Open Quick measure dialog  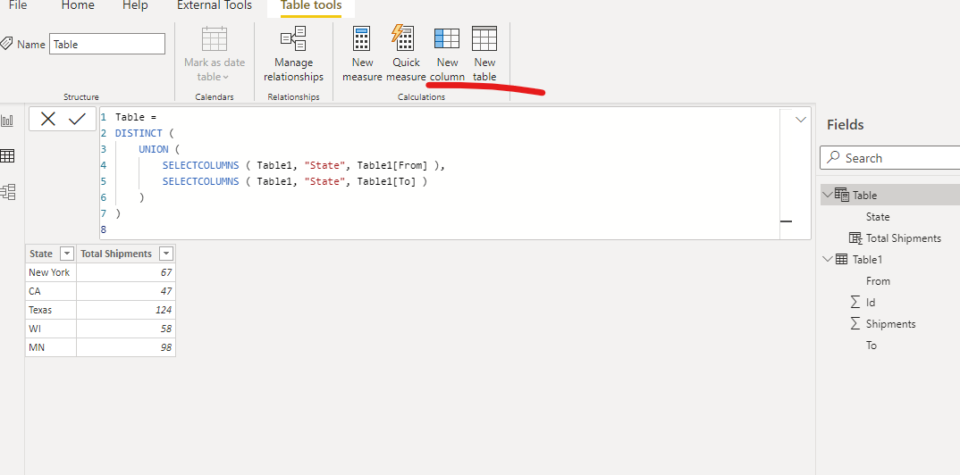pos(405,54)
